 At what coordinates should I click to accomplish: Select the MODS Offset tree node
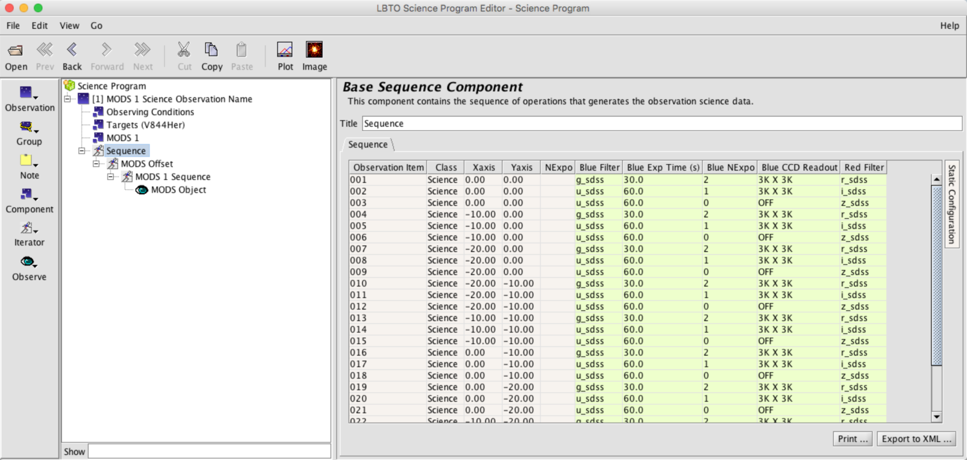tap(147, 164)
